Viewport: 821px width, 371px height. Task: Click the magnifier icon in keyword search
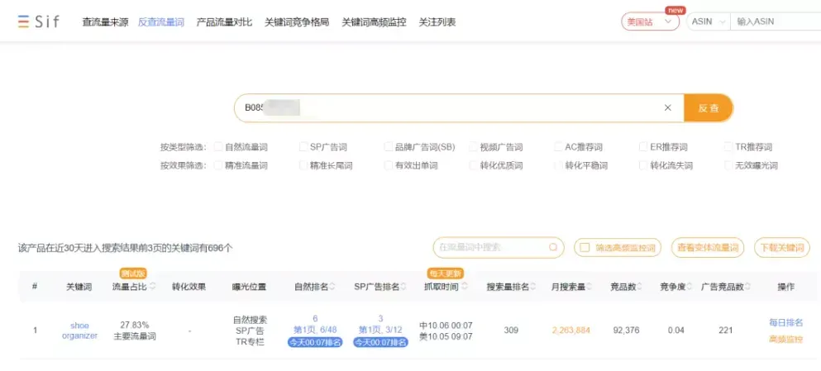(553, 248)
